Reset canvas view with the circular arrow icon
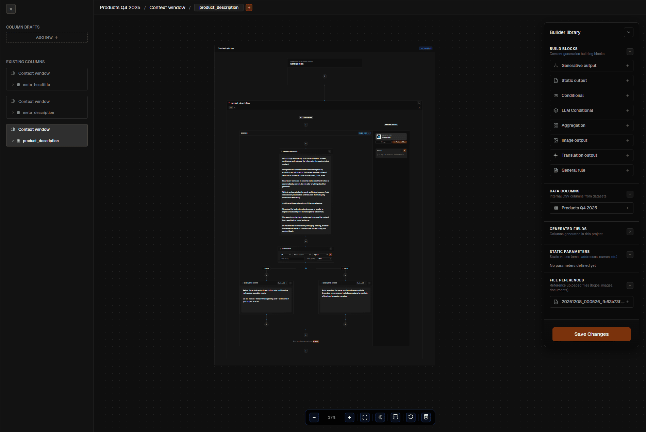This screenshot has width=646, height=432. [x=410, y=417]
